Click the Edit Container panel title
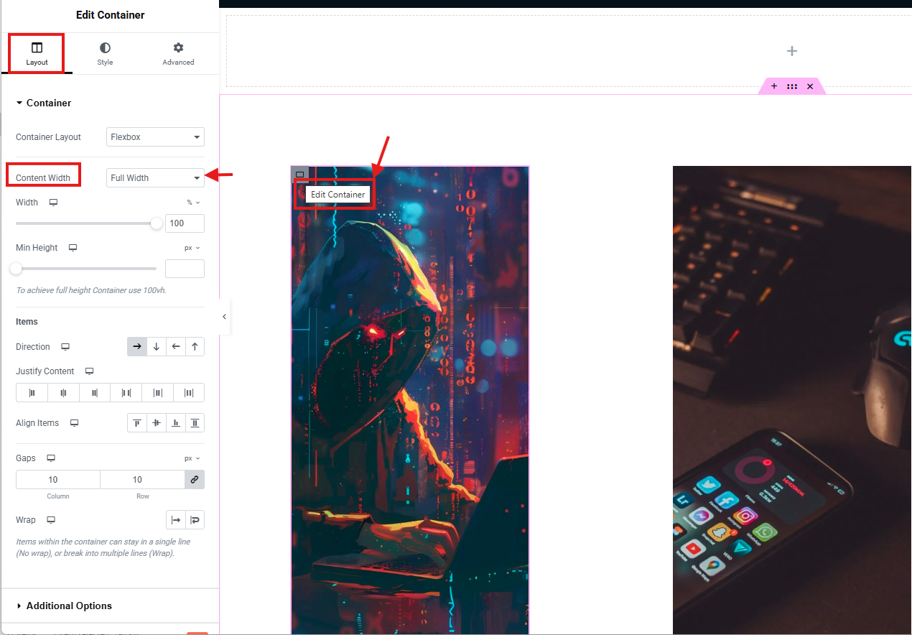This screenshot has width=912, height=635. [x=110, y=15]
